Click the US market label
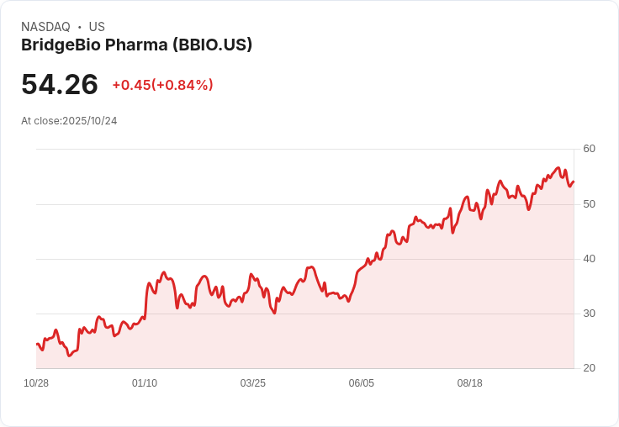The width and height of the screenshot is (619, 427). pos(97,27)
